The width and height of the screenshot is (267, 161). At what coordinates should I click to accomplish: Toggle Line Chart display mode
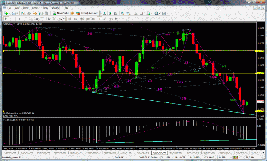point(116,13)
